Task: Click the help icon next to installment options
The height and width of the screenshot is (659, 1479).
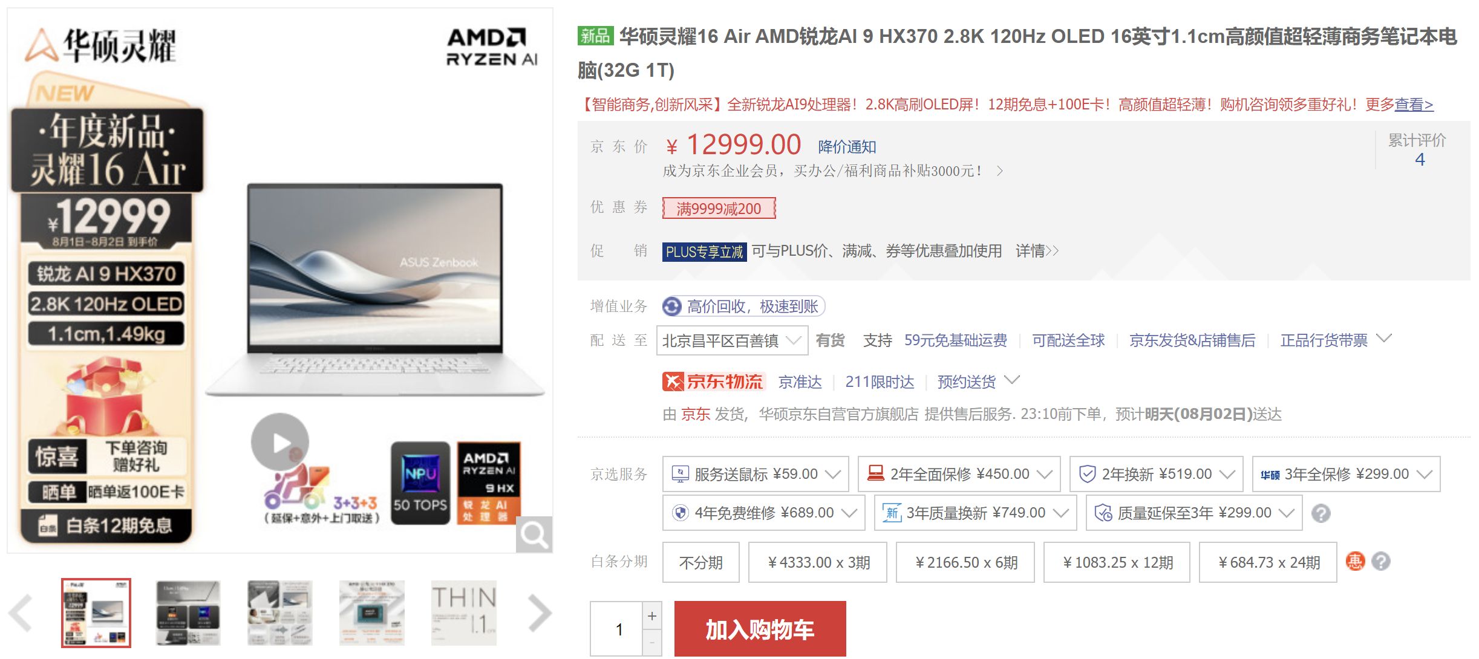Action: click(1380, 562)
